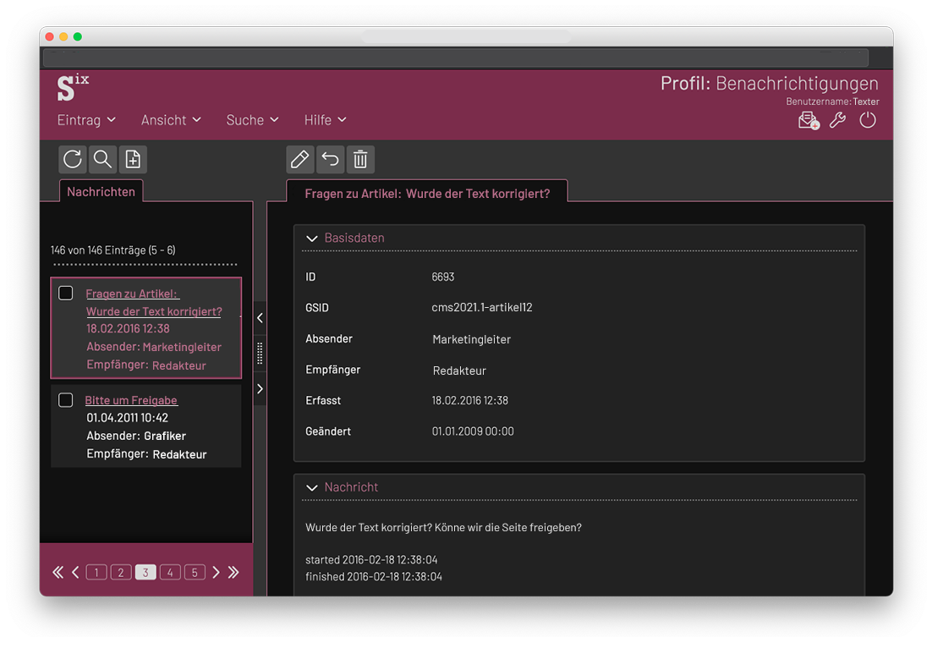This screenshot has height=648, width=932.
Task: Click the reload list icon
Action: [73, 159]
